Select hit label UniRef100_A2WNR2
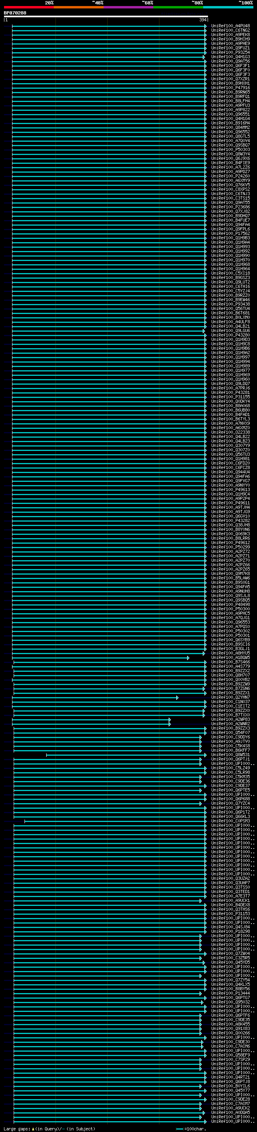 230,724
